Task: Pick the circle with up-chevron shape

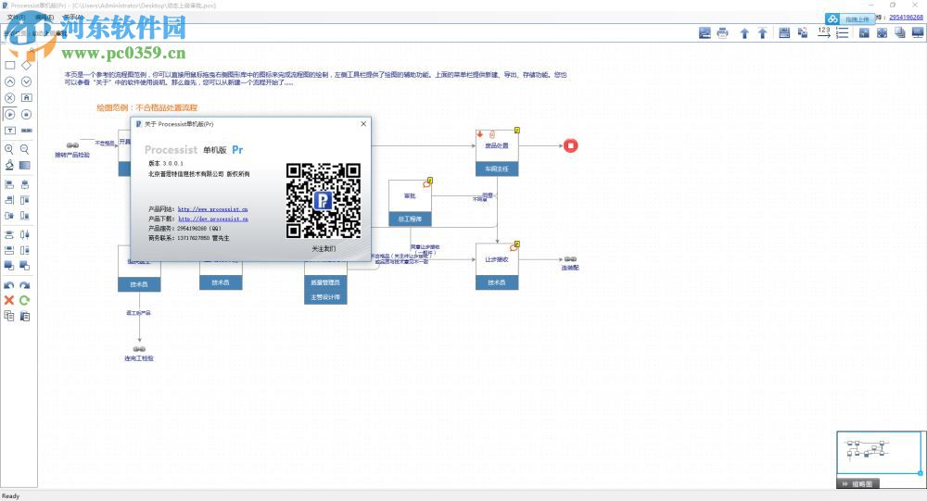Action: [10, 81]
